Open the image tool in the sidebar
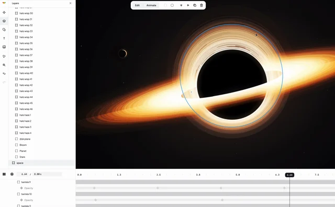This screenshot has height=207, width=335. point(4,47)
